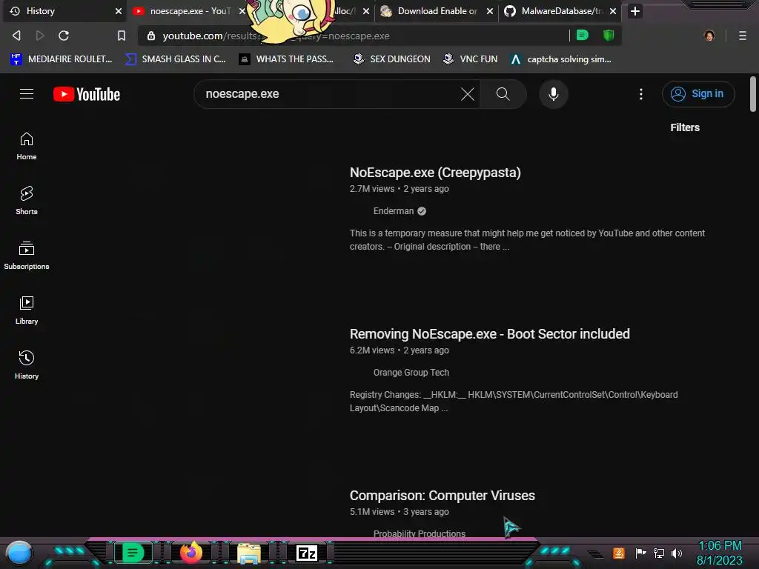
Task: Open Subscriptions in the sidebar
Action: click(x=27, y=256)
